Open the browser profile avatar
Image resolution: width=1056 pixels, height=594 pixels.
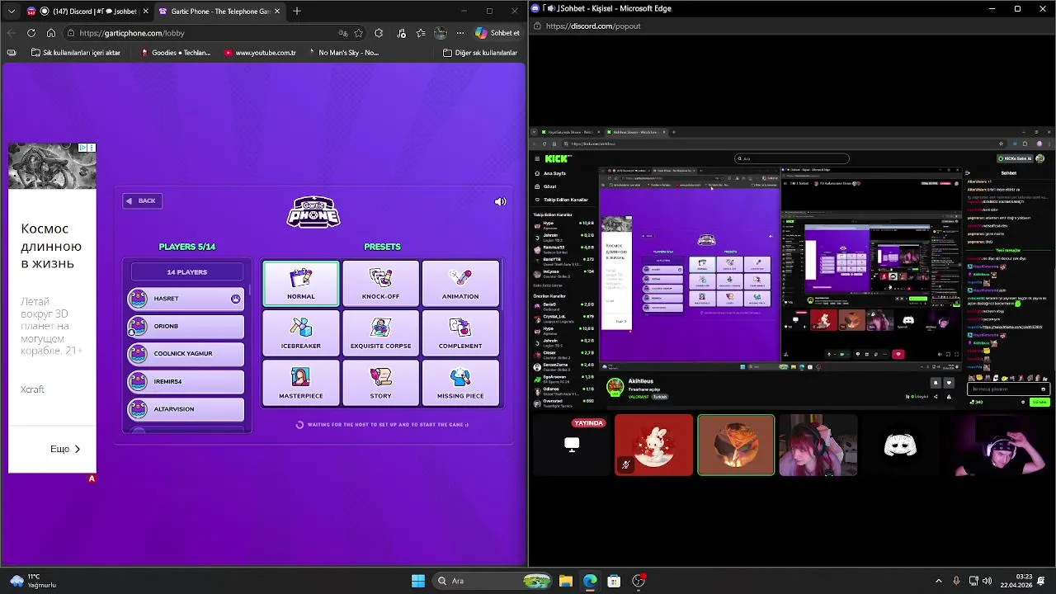(x=441, y=33)
